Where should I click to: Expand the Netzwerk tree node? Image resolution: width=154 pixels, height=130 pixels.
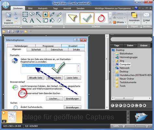(113, 68)
